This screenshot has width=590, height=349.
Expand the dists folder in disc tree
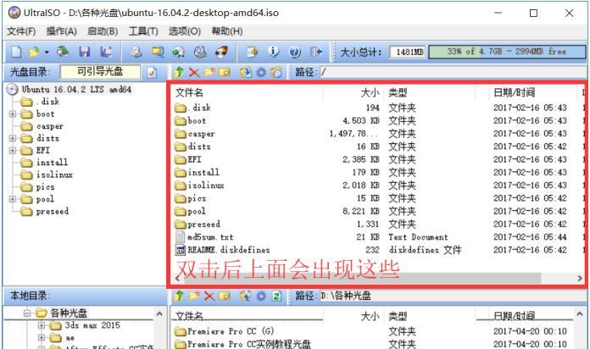point(13,138)
